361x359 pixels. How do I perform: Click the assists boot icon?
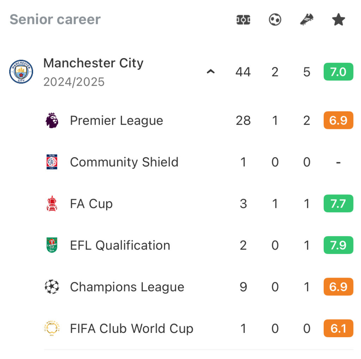click(x=307, y=20)
